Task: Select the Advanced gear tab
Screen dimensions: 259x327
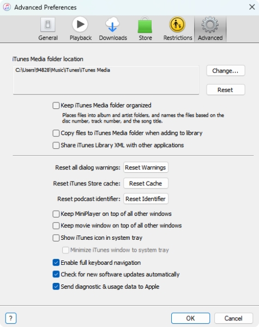Action: (x=210, y=29)
